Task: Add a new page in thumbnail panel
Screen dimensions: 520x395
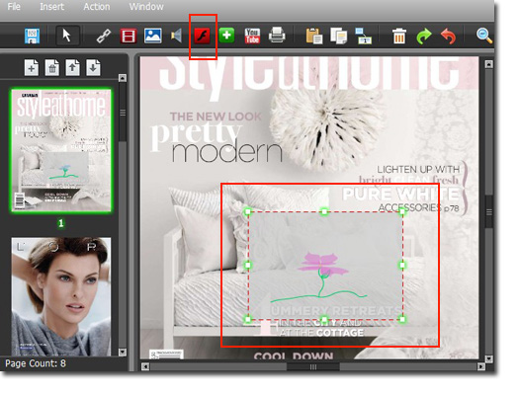Action: pyautogui.click(x=32, y=67)
